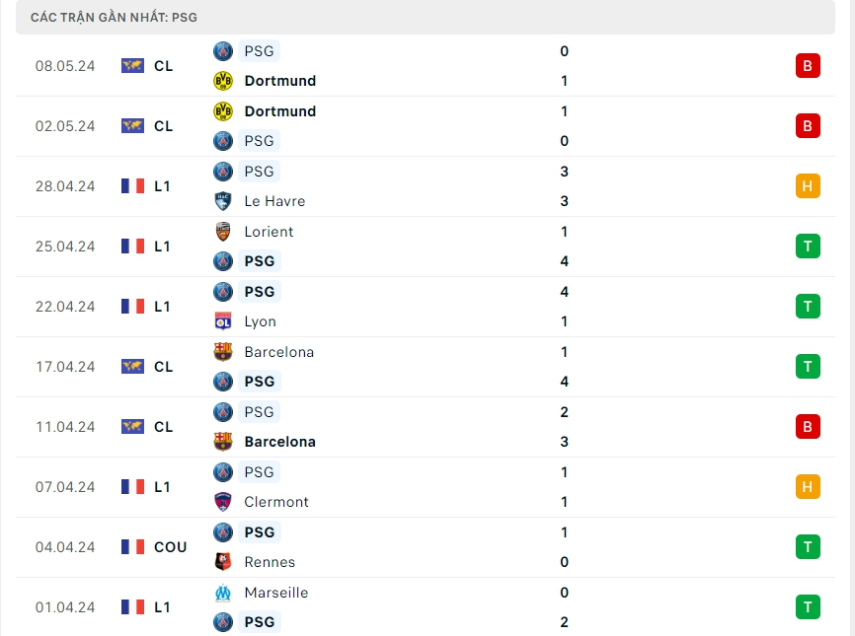855x636 pixels.
Task: Click the 'Các trận gần nhất: PSG' header
Action: pos(114,18)
